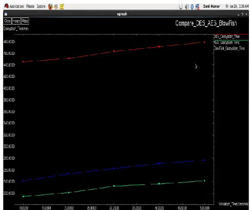Close xgraph with the title bar X
This screenshot has height=210, width=250.
coord(246,14)
